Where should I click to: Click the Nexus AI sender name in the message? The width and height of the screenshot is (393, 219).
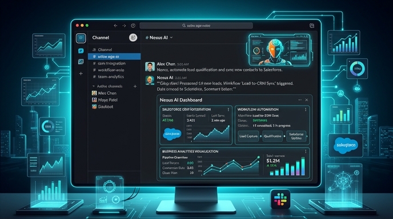(x=165, y=78)
